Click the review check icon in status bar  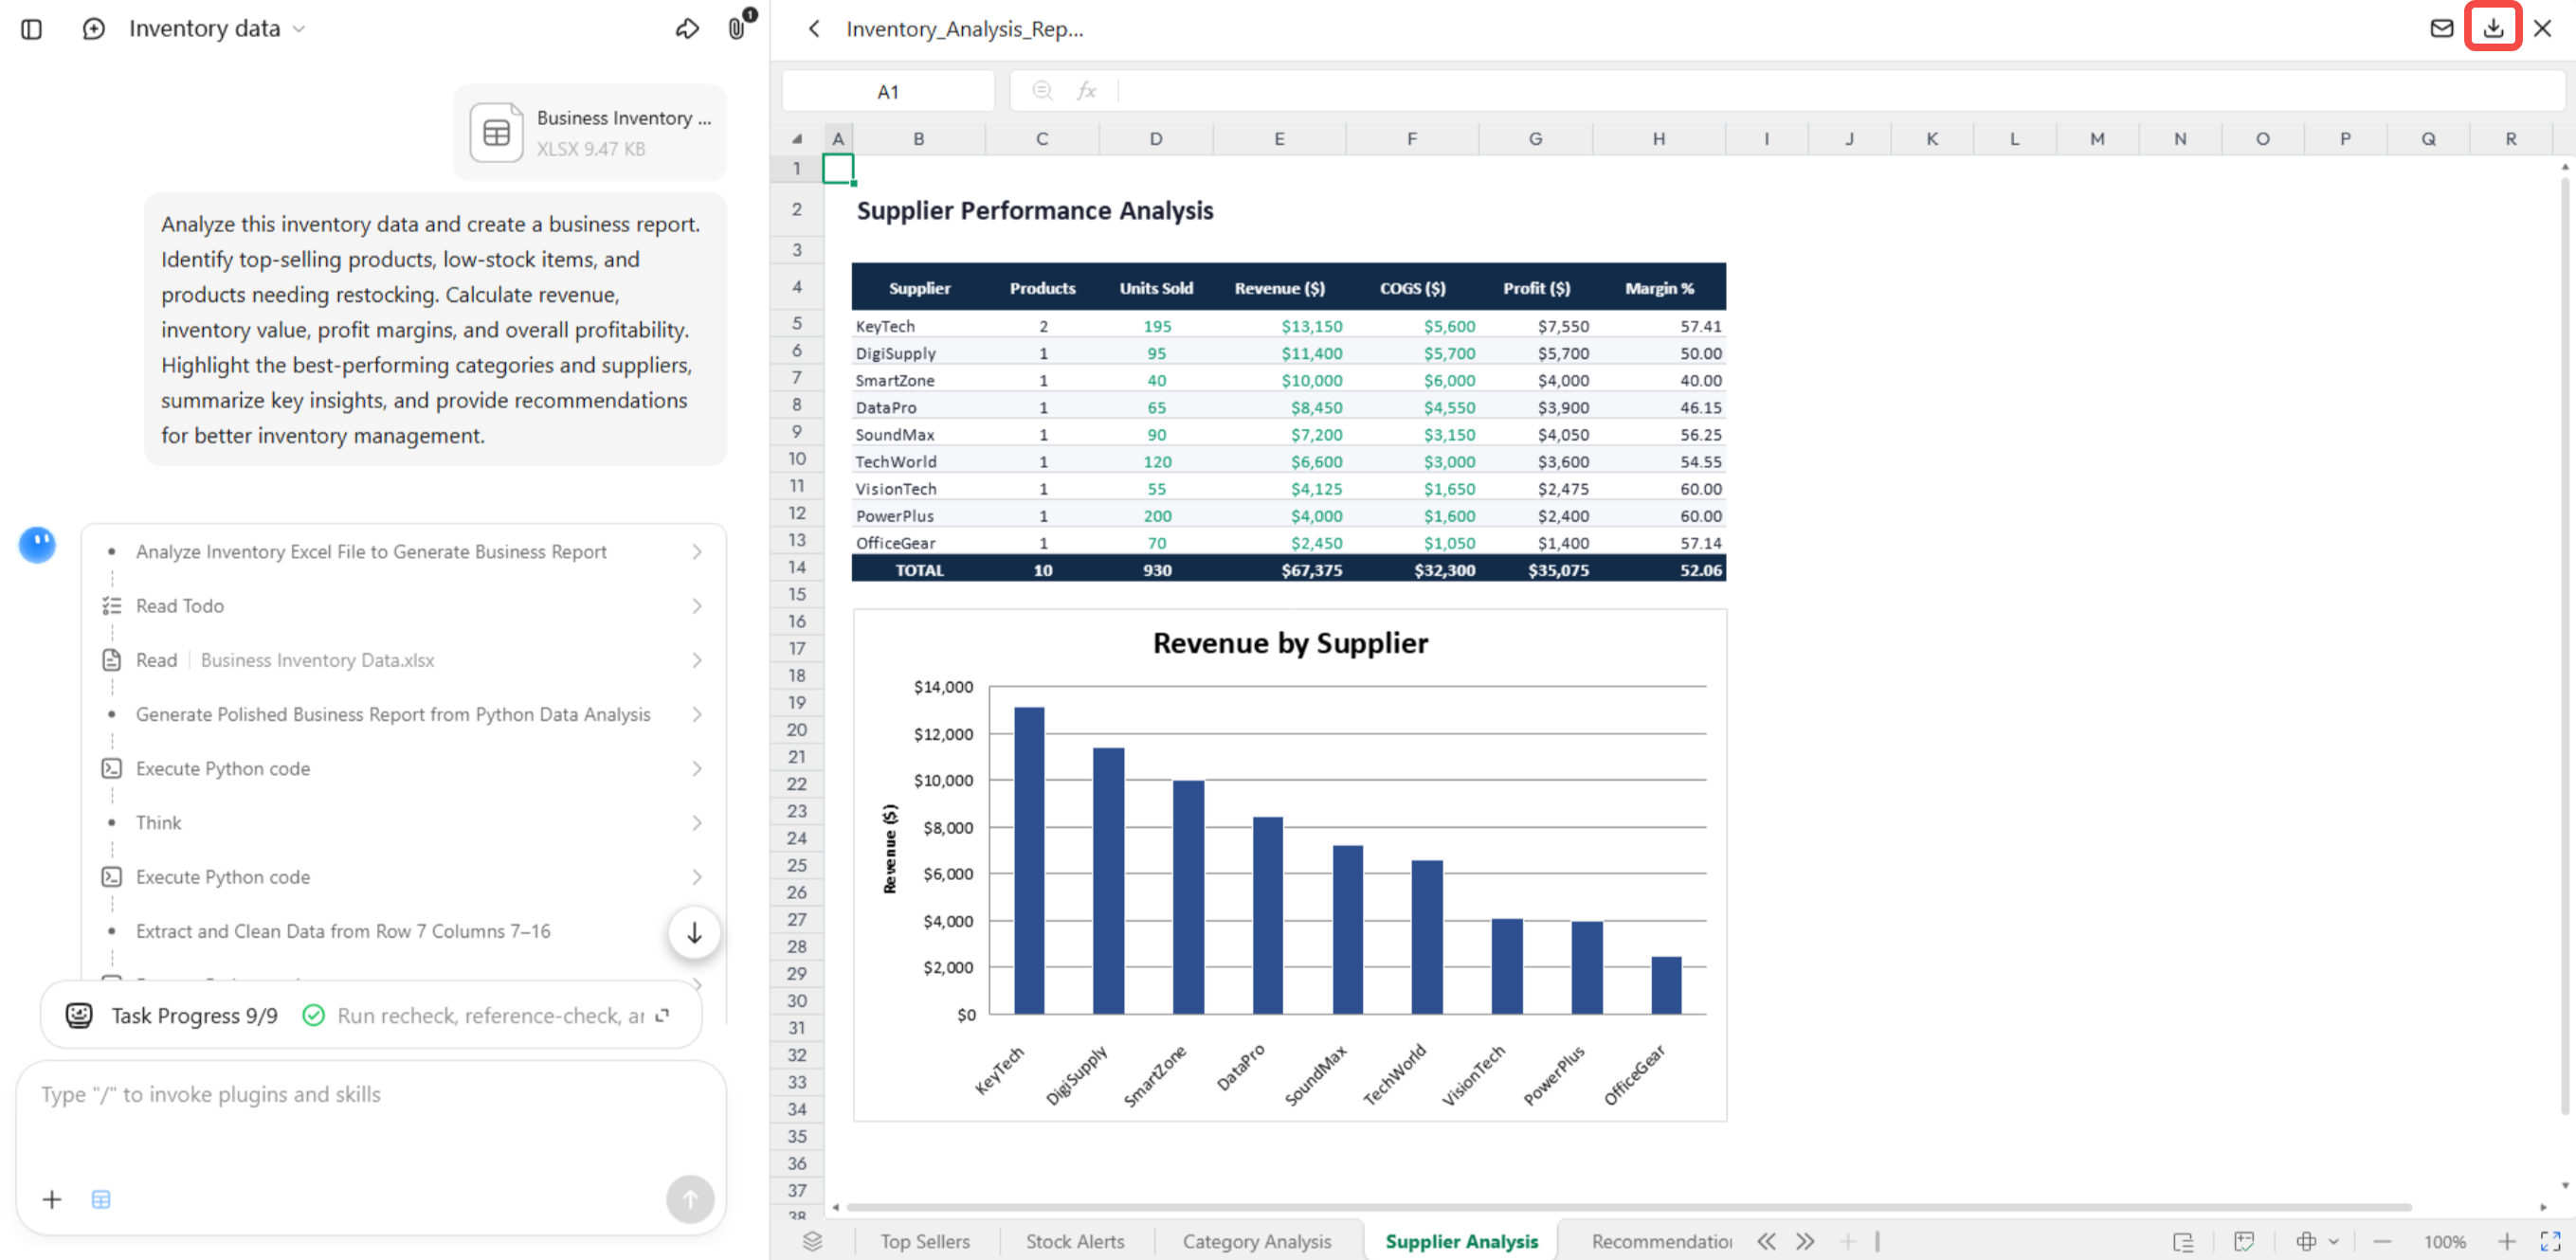pyautogui.click(x=2244, y=1241)
